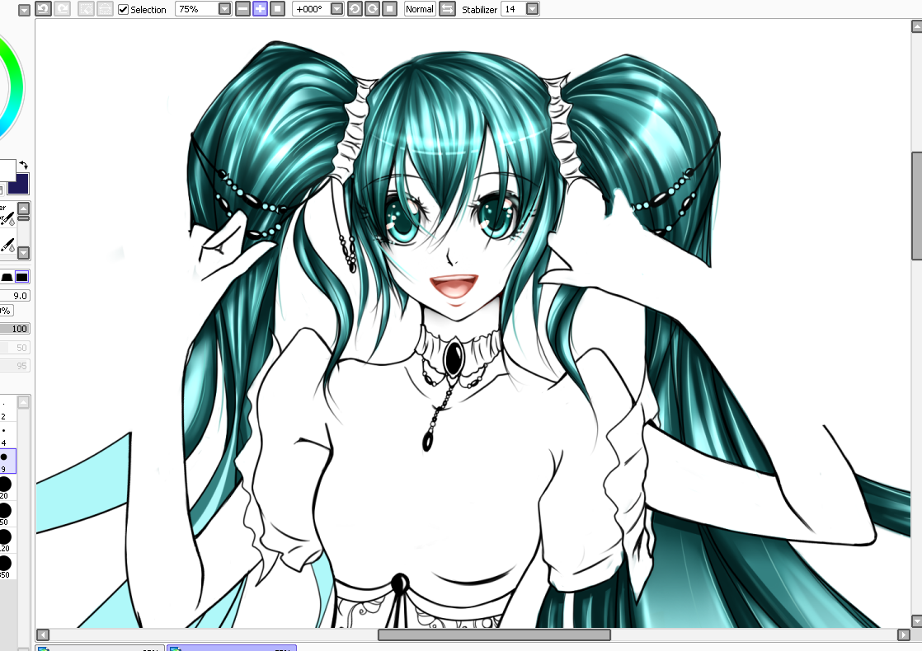Image resolution: width=922 pixels, height=651 pixels.
Task: Click the zoom in plus button
Action: click(x=260, y=9)
